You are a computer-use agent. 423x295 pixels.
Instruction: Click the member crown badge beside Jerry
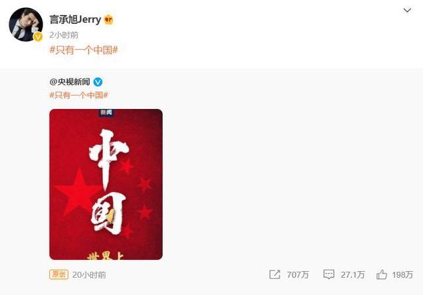tap(108, 19)
